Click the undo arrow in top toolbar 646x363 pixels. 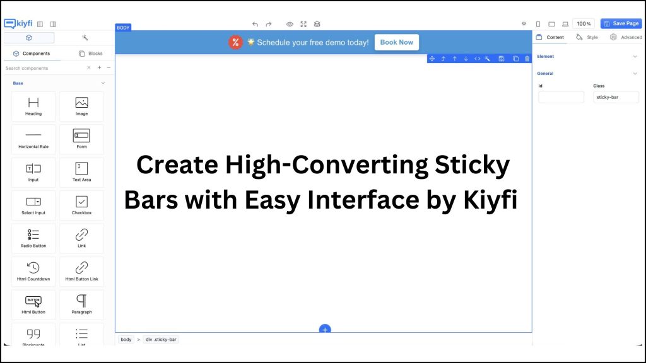255,24
